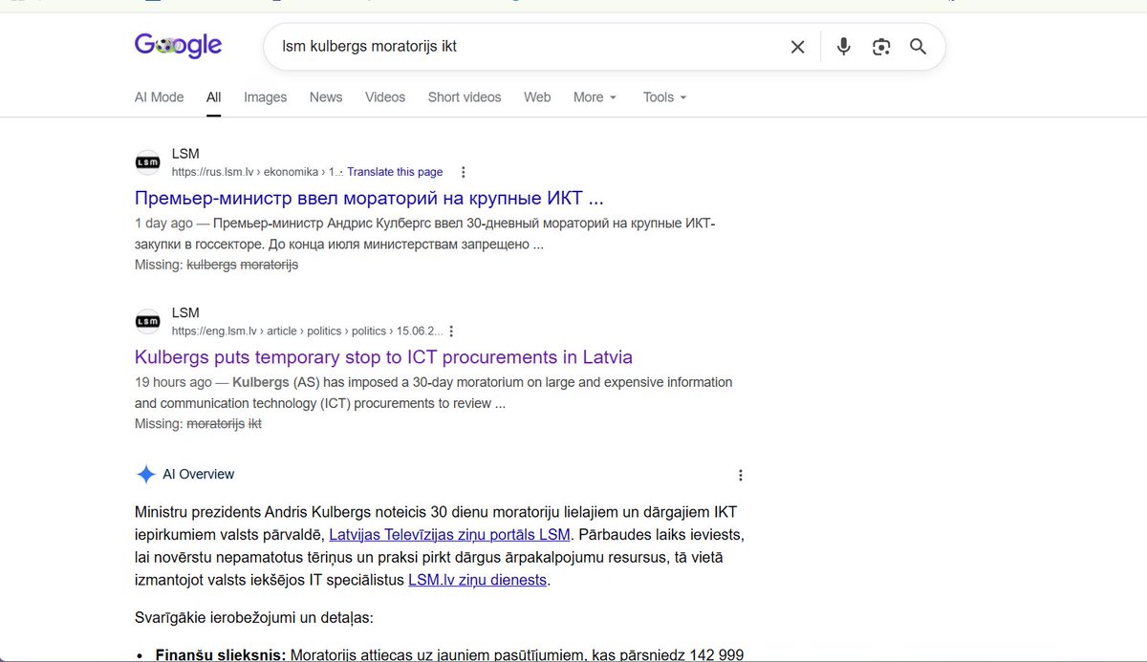The image size is (1147, 662).
Task: Clear the search query with X
Action: point(797,47)
